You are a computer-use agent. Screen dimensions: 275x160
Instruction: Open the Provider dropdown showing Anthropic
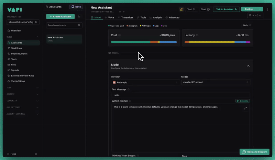[x=146, y=82]
